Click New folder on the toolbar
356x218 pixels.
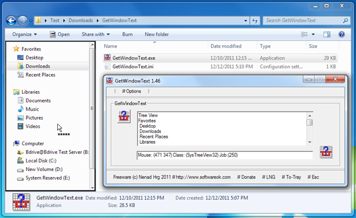156,35
